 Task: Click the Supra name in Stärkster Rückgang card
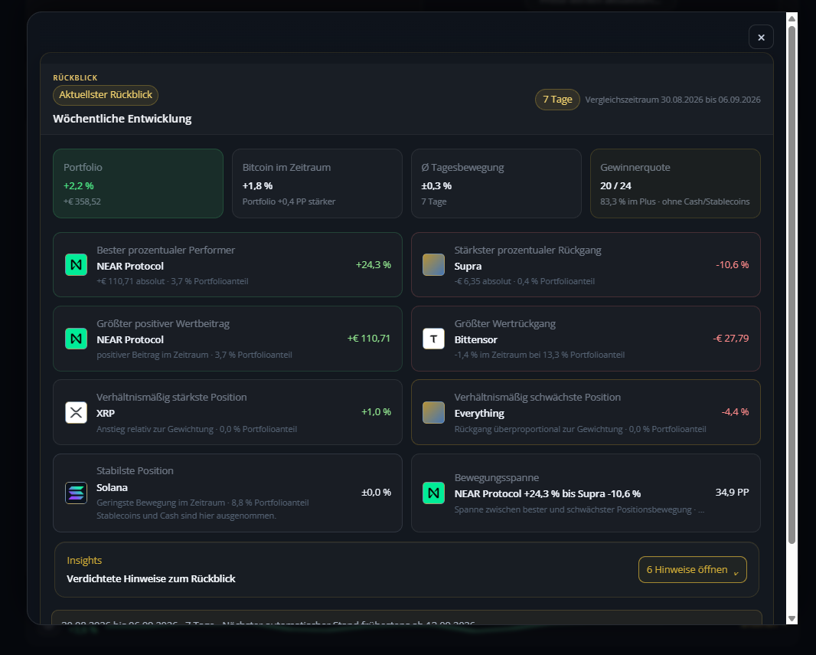click(x=468, y=266)
